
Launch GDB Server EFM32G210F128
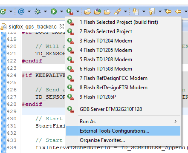123,109
